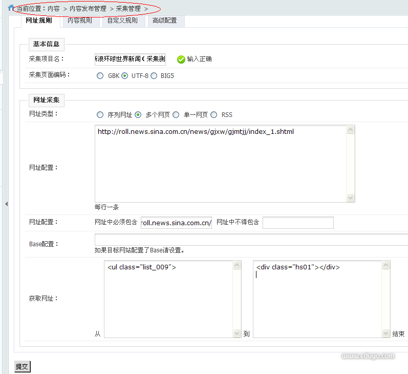The width and height of the screenshot is (408, 374).
Task: Click the Base配置 input field
Action: coord(251,240)
